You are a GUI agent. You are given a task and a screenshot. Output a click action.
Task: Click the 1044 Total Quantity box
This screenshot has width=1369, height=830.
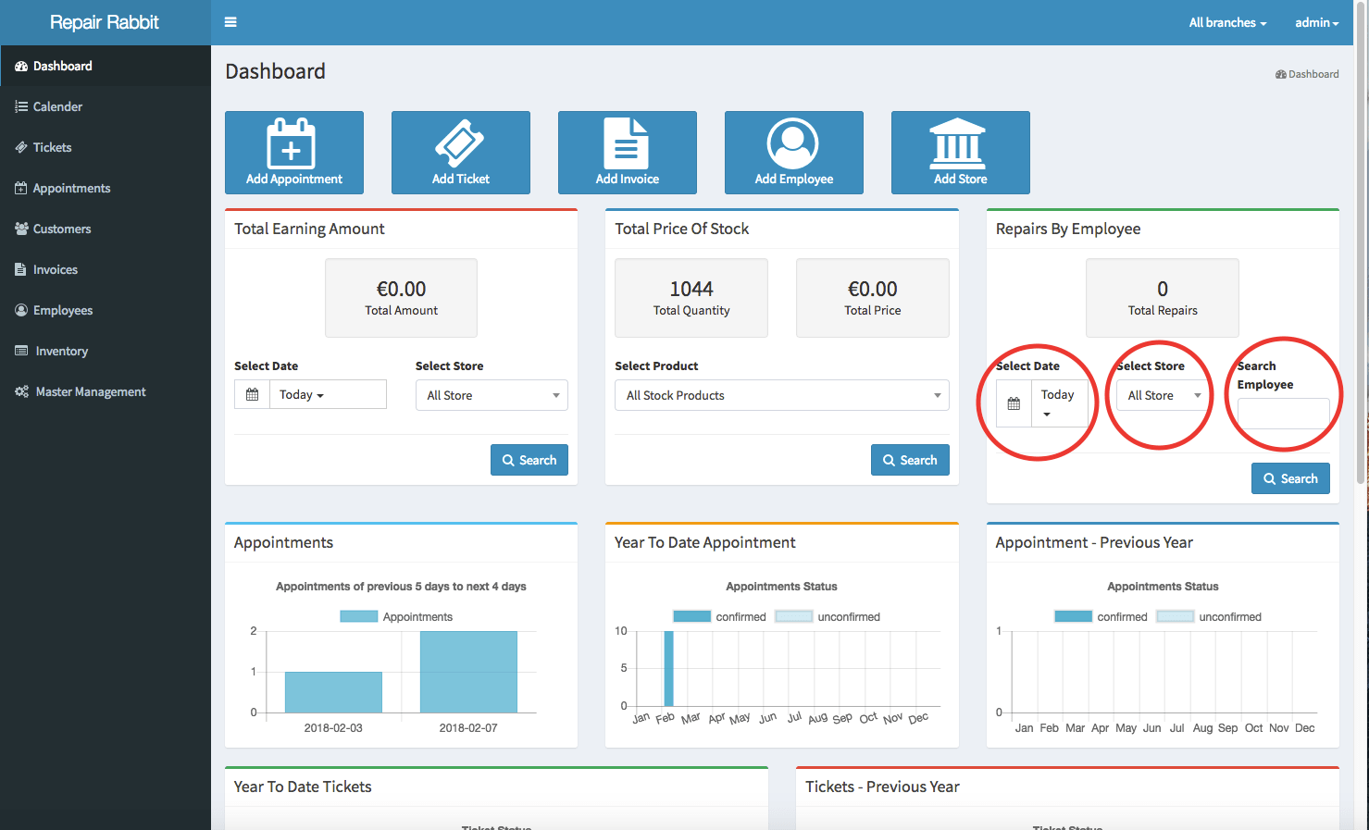click(691, 298)
